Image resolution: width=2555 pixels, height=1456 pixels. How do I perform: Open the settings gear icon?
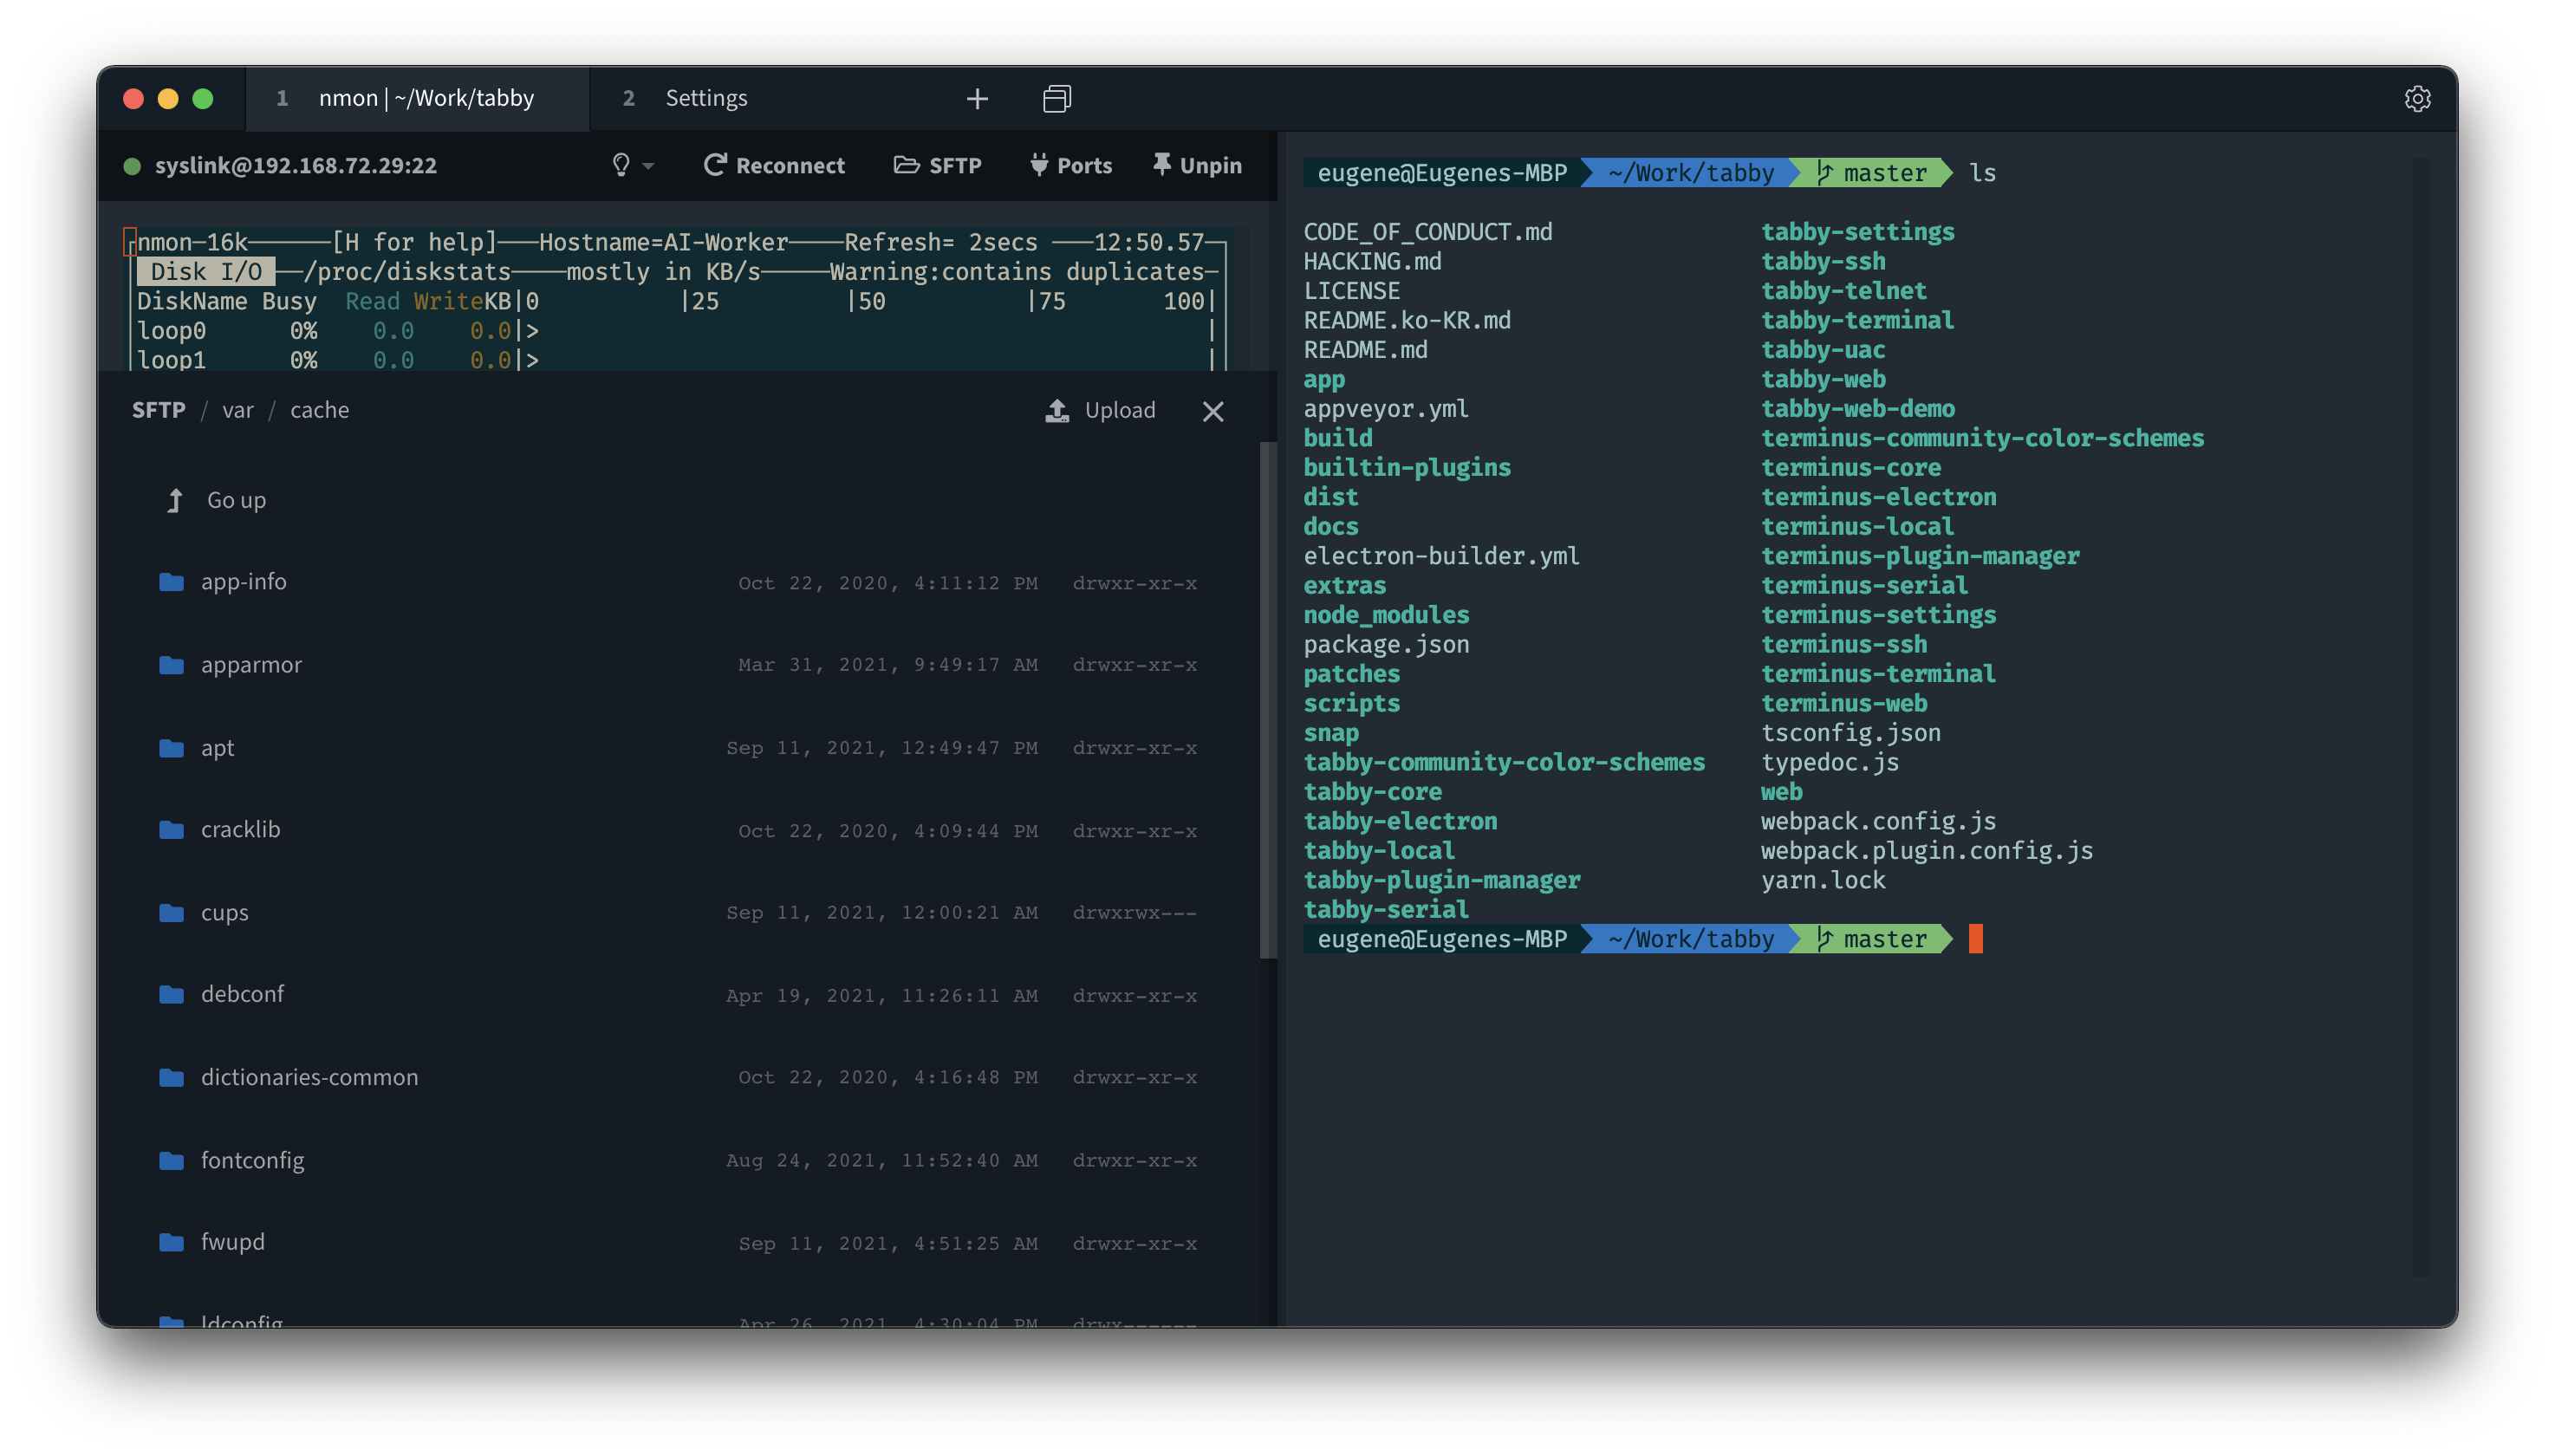pyautogui.click(x=2417, y=98)
